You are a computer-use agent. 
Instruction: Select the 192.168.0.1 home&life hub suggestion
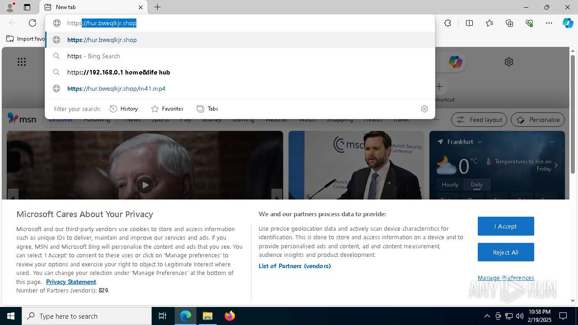240,72
